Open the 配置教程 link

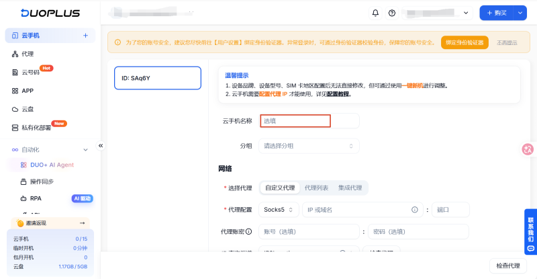pos(338,94)
